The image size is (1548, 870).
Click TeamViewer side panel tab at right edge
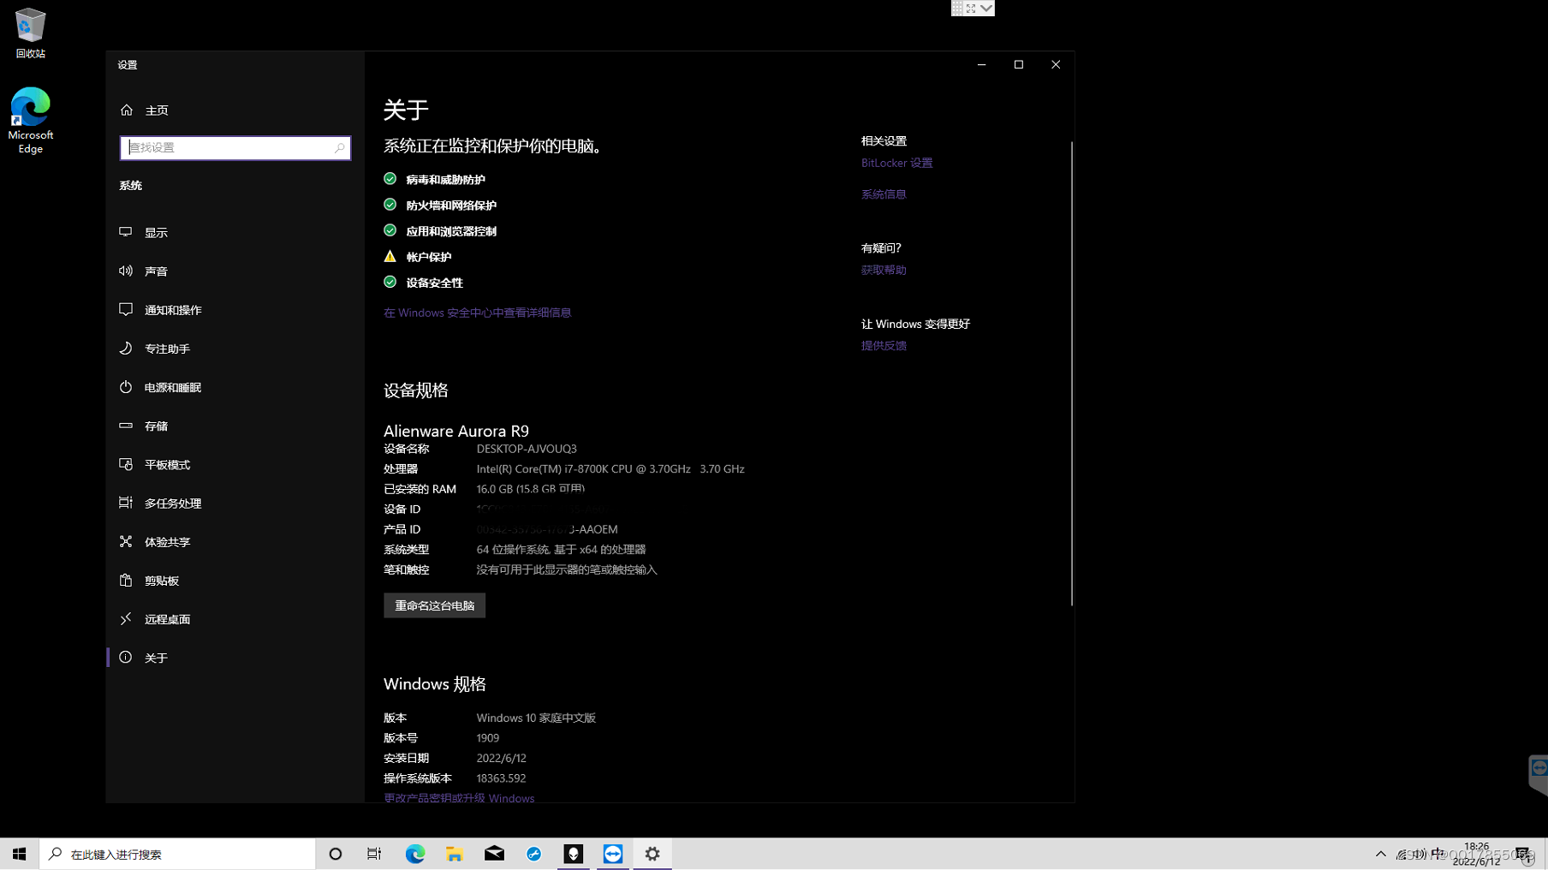click(1539, 774)
